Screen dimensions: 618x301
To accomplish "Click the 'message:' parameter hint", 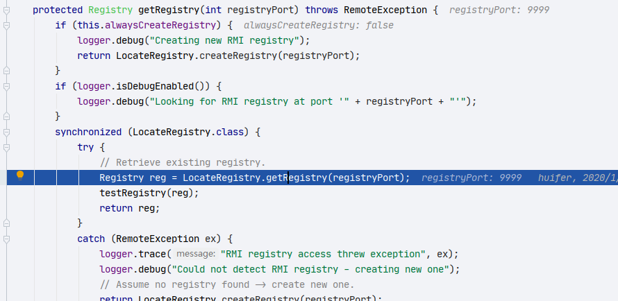I will point(196,254).
